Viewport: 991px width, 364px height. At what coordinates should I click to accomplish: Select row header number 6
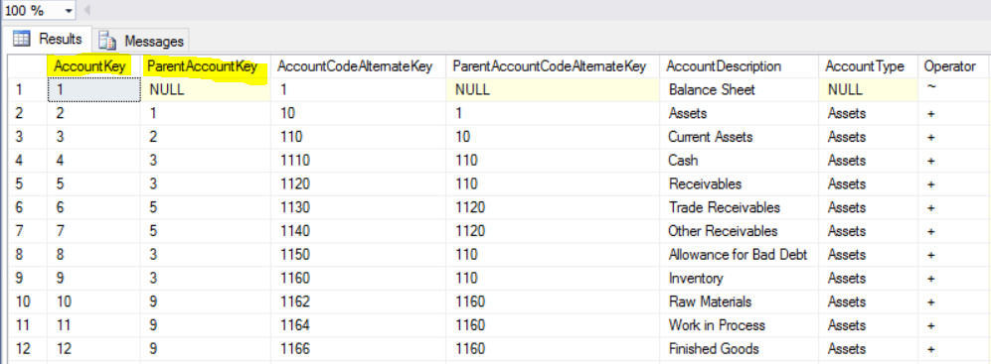point(27,207)
